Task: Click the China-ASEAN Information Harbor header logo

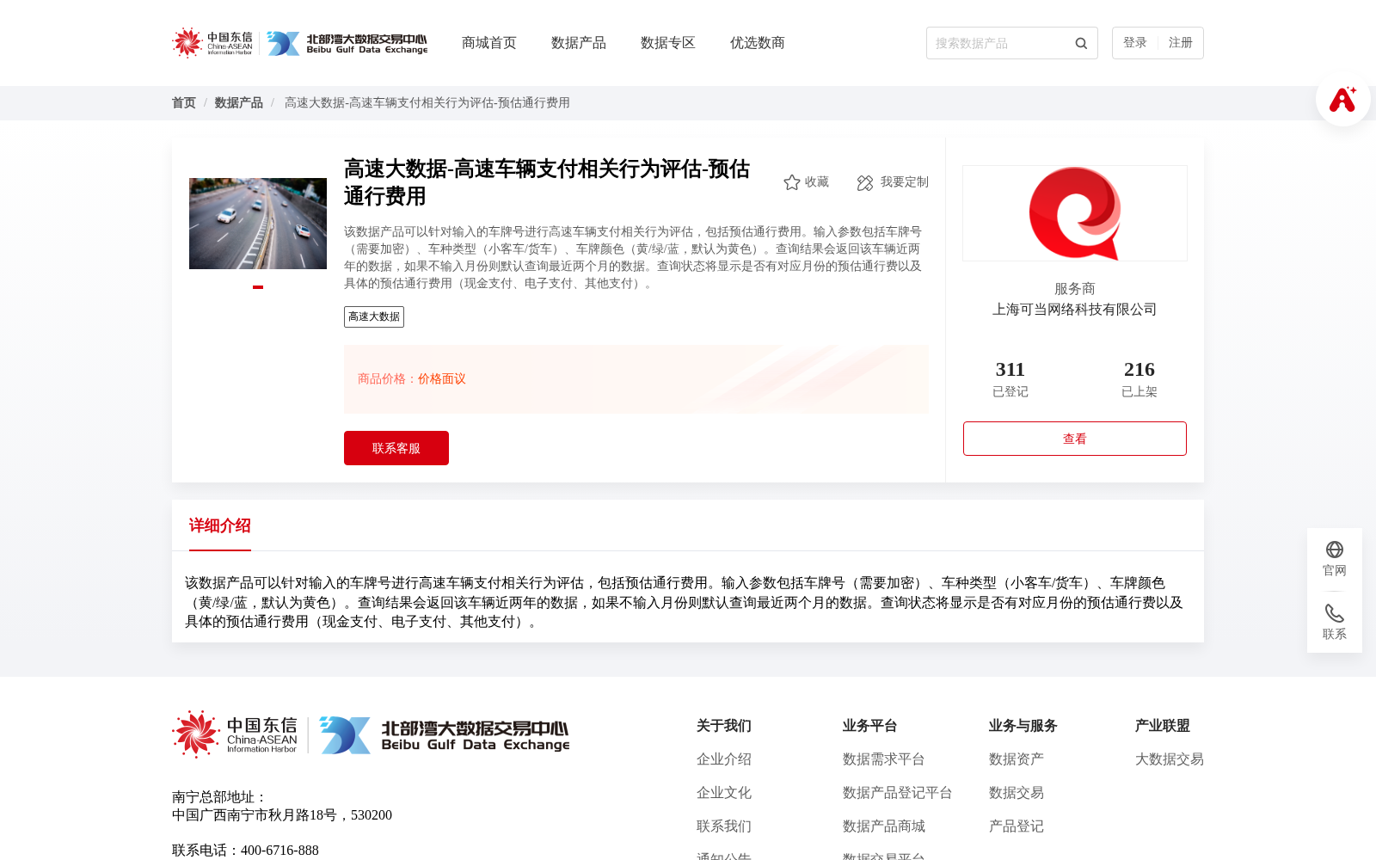Action: [212, 43]
